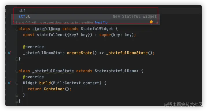Place caret in the typed stf text
Image resolution: width=207 pixels, height=111 pixels.
[22, 11]
